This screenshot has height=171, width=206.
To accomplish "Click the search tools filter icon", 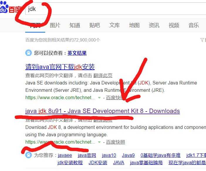I will pyautogui.click(x=202, y=40).
